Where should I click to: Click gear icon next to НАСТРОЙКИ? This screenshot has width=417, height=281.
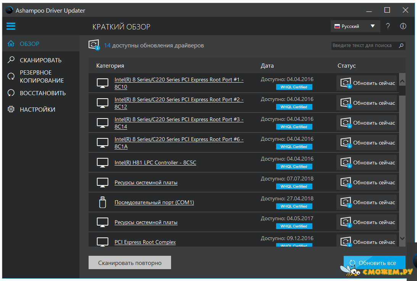click(11, 109)
